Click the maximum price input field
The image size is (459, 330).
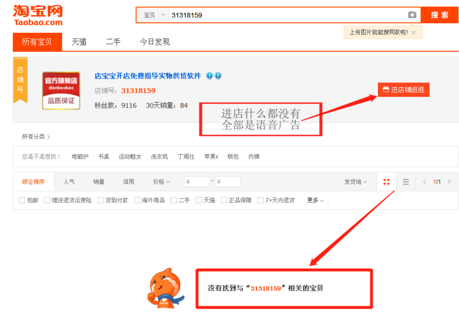coord(228,182)
